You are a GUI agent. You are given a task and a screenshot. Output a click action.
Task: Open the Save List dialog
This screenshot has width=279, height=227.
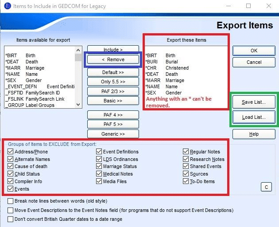[254, 102]
